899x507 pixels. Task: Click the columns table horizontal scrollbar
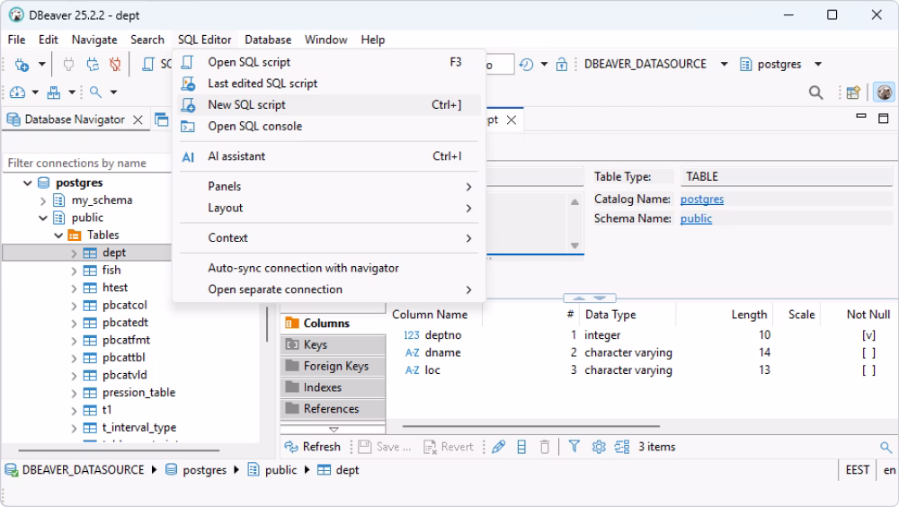(531, 427)
